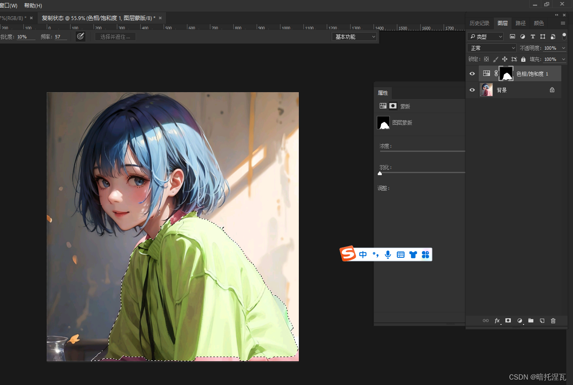Switch to the 图层 tab

pyautogui.click(x=503, y=23)
